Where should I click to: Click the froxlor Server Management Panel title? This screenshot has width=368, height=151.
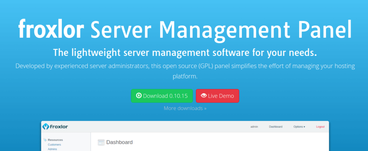pyautogui.click(x=185, y=30)
